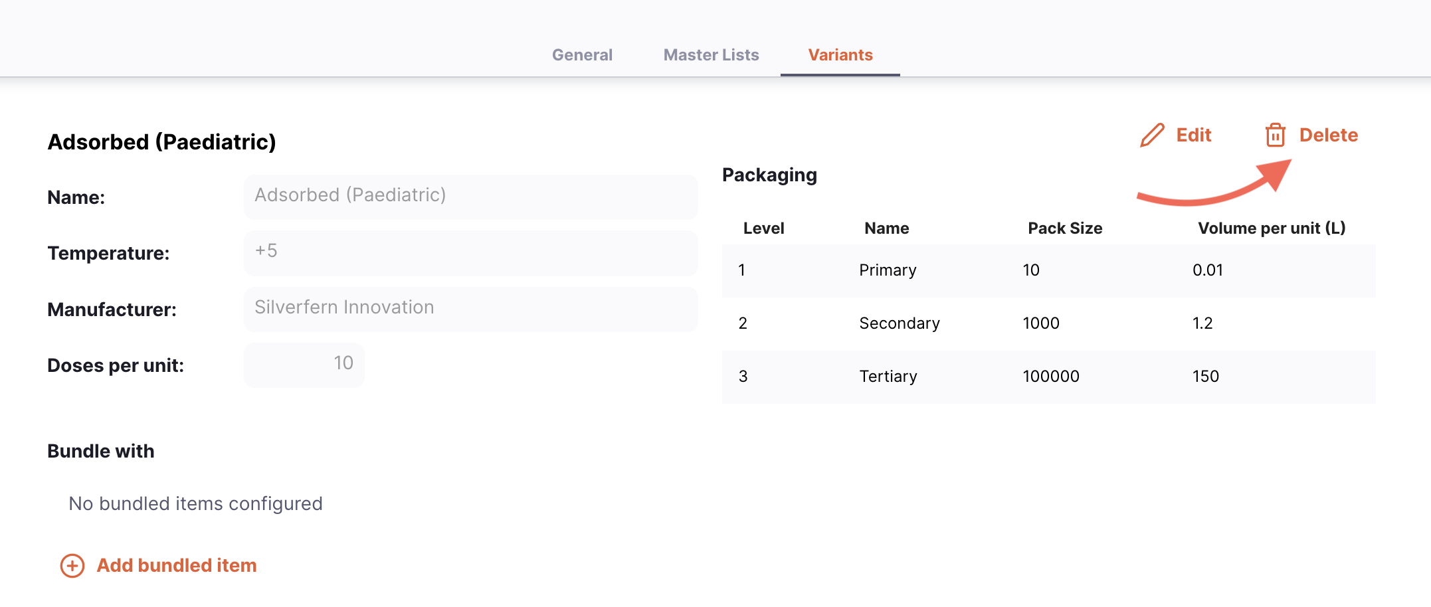Select the Tertiary packaging row name
1431x607 pixels.
(888, 377)
